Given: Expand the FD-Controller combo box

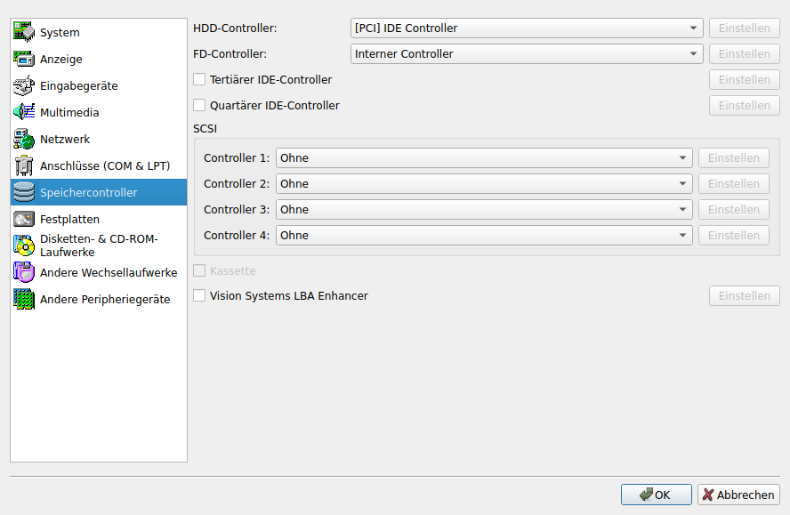Looking at the screenshot, I should point(527,54).
